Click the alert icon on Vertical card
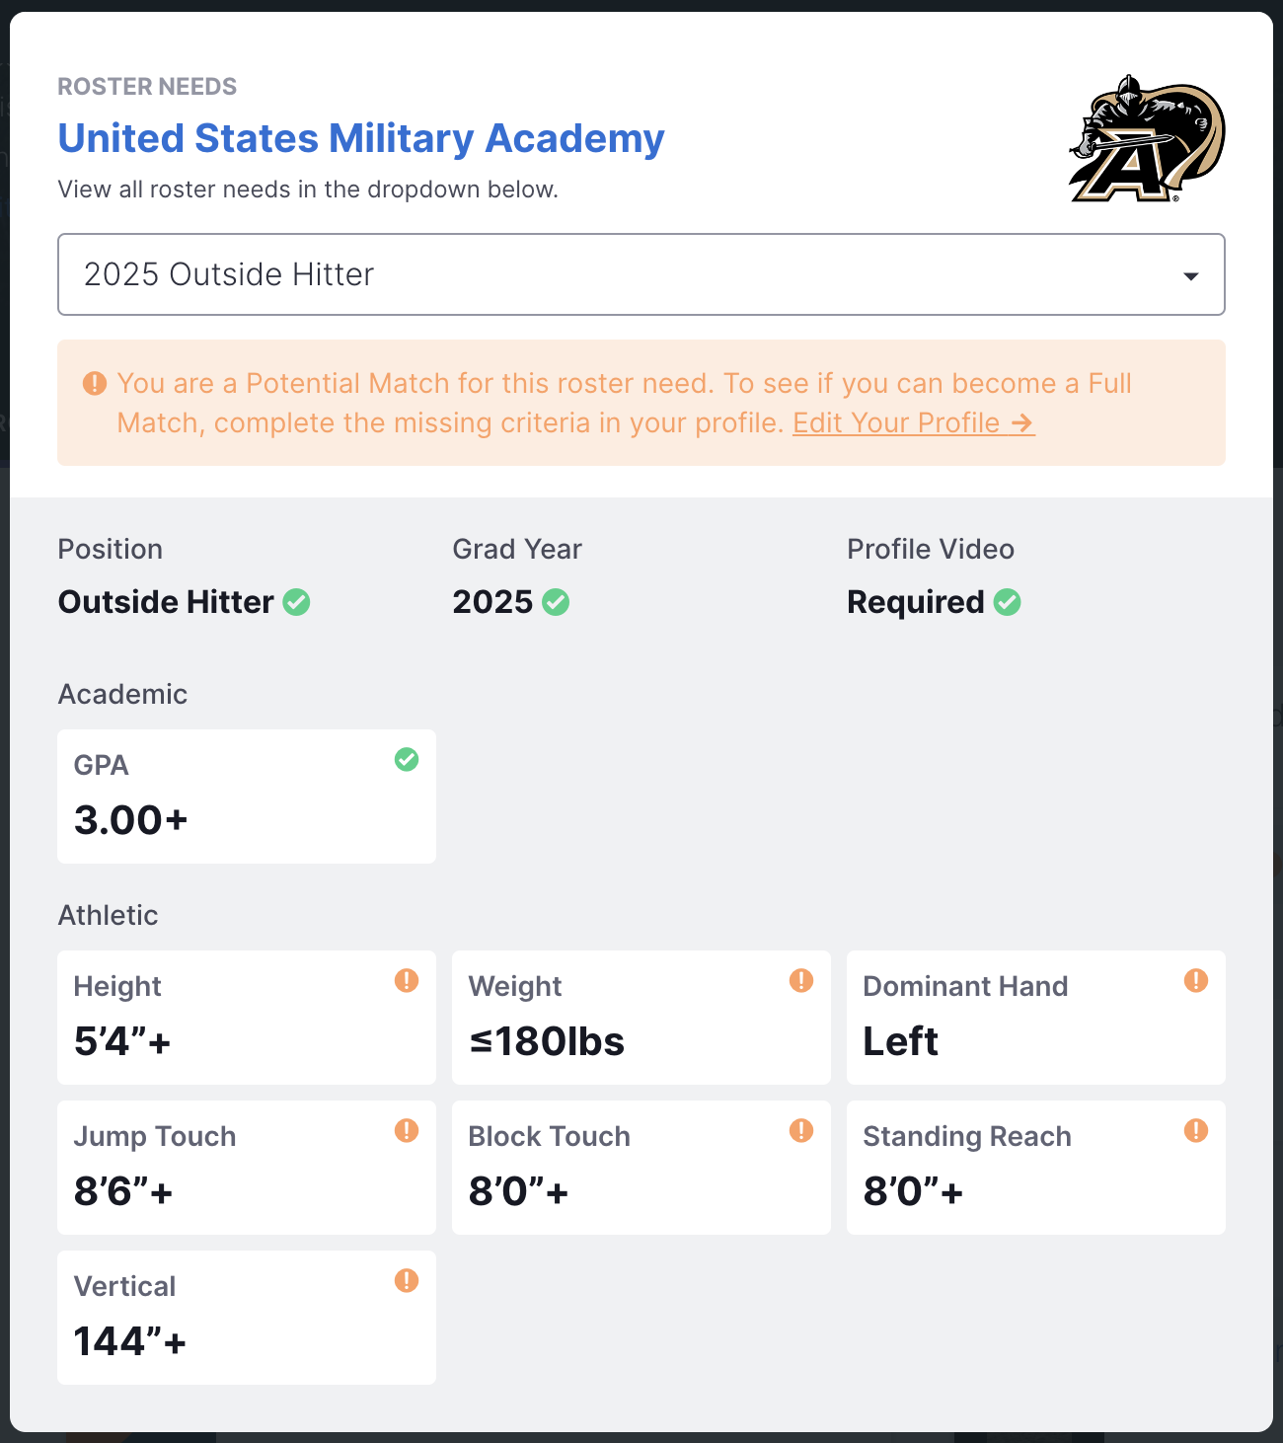This screenshot has width=1283, height=1443. tap(407, 1280)
